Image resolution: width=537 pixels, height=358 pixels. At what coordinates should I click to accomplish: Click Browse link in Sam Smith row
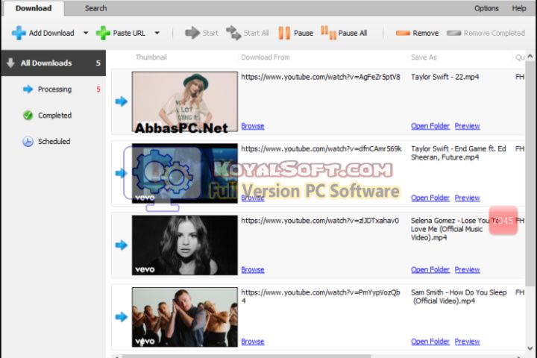pyautogui.click(x=253, y=342)
